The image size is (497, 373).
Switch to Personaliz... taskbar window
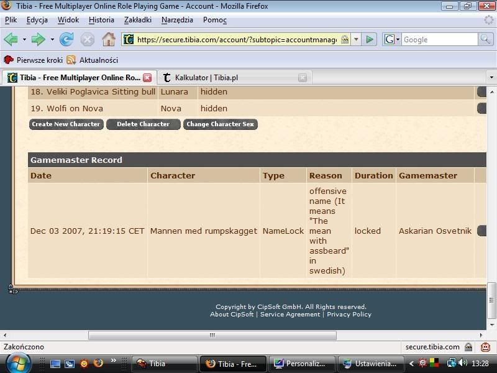click(x=301, y=364)
